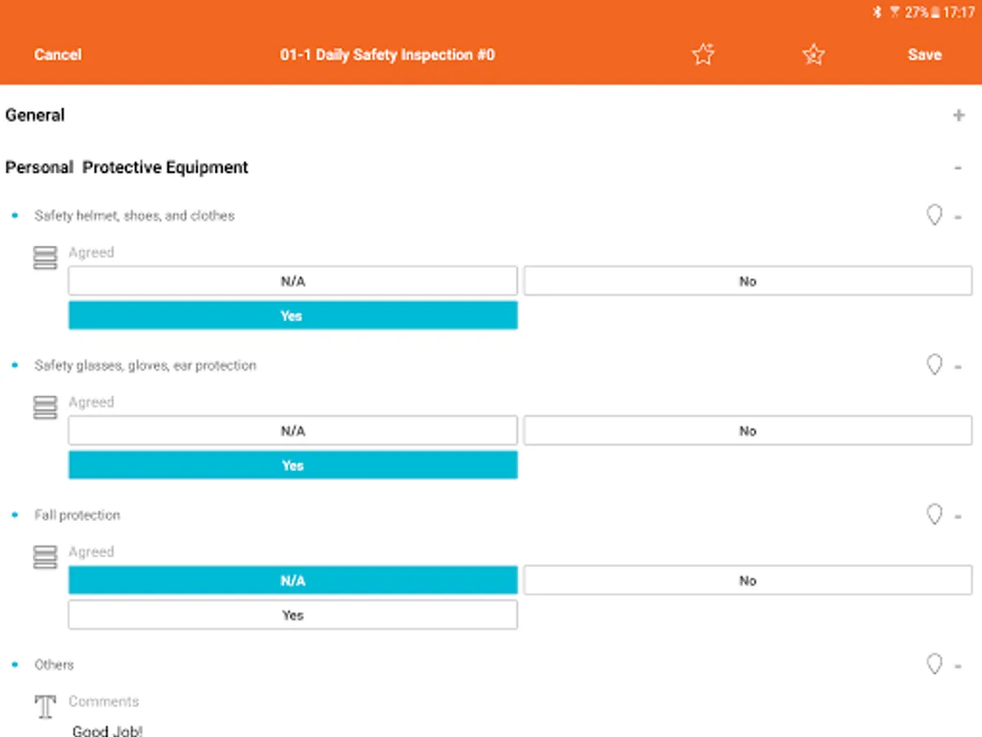This screenshot has width=982, height=737.
Task: Tap the star icon left of Save
Action: (x=813, y=55)
